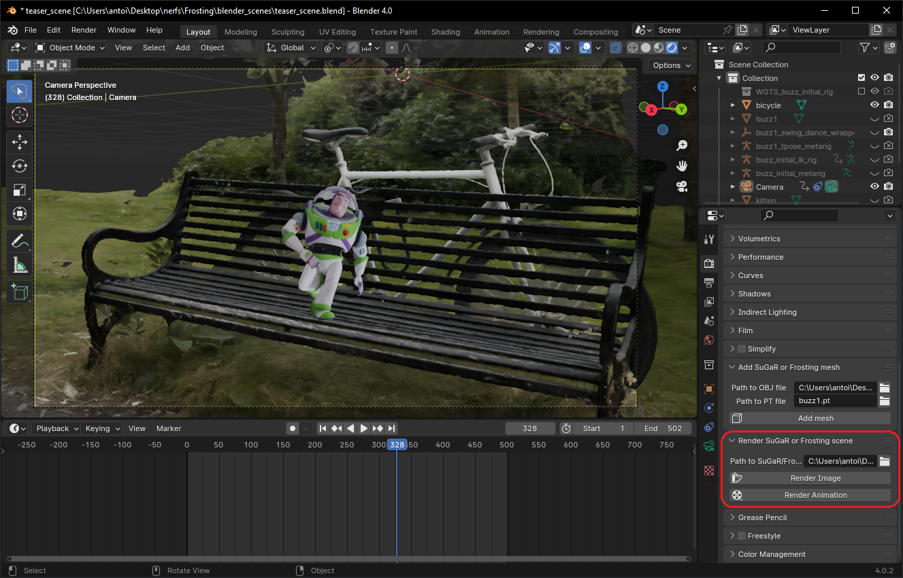Select the Add Cube tool

[x=19, y=292]
